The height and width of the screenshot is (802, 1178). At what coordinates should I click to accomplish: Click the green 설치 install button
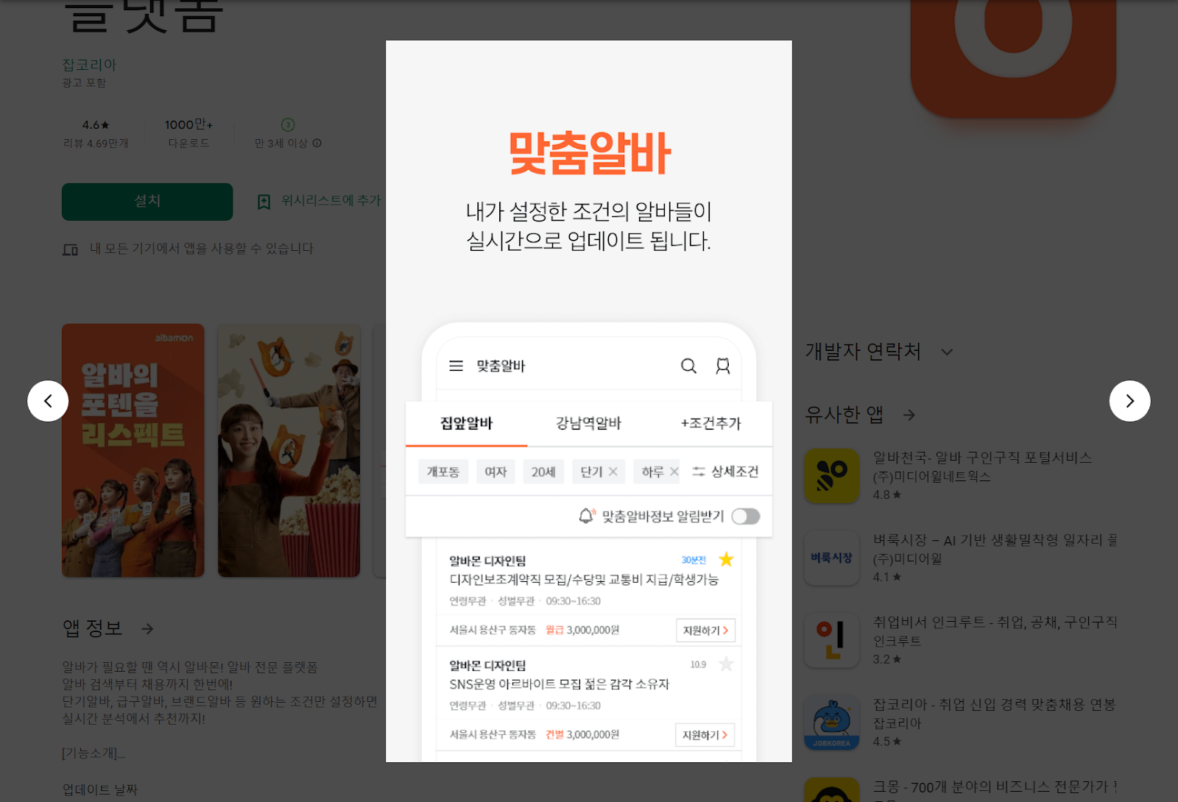pyautogui.click(x=147, y=202)
